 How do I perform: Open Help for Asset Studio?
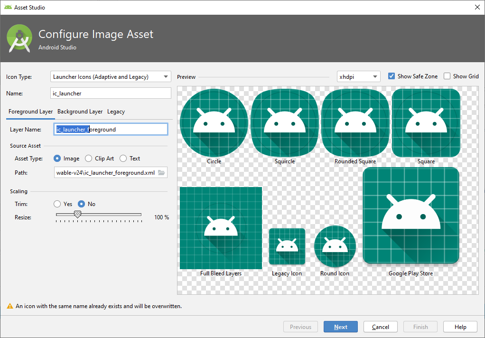click(460, 327)
